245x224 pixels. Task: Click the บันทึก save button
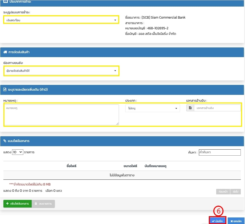217,221
